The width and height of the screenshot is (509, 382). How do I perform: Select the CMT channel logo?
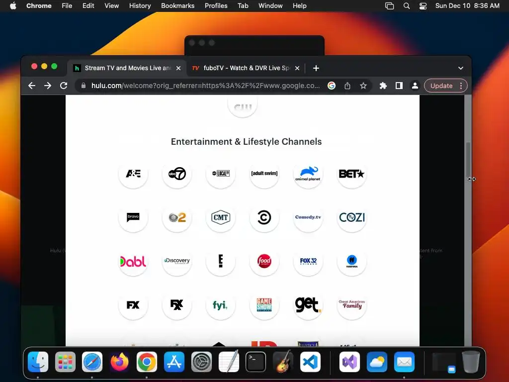(x=221, y=217)
